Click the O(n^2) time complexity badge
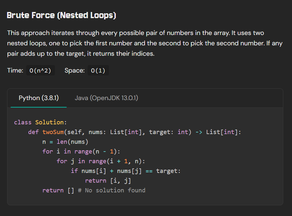292x216 pixels. click(x=40, y=70)
